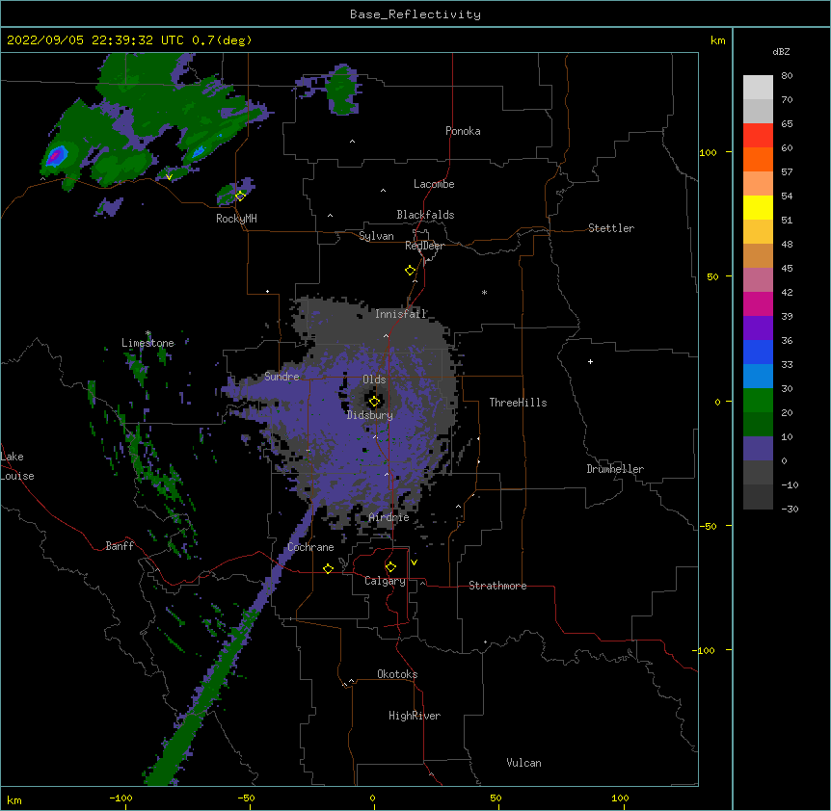The height and width of the screenshot is (811, 831).
Task: Click the Sylvan town label
Action: [x=376, y=236]
